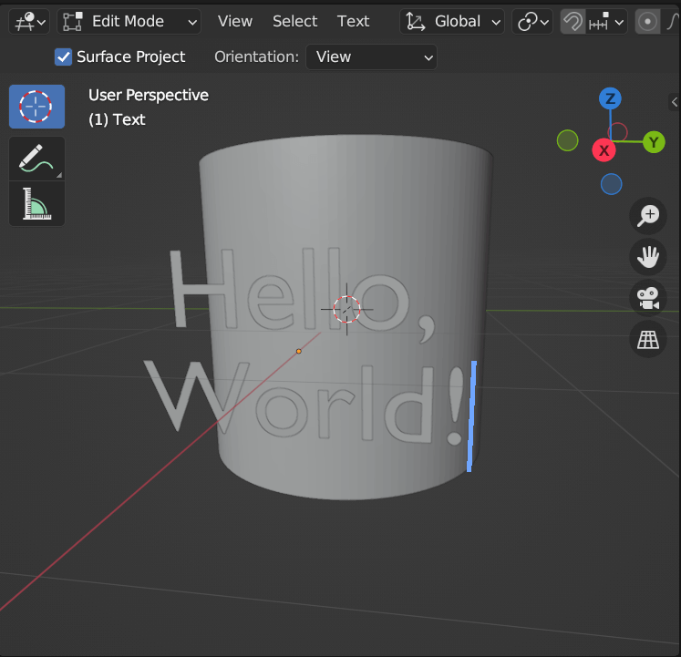Select the Measure tool

pos(36,203)
